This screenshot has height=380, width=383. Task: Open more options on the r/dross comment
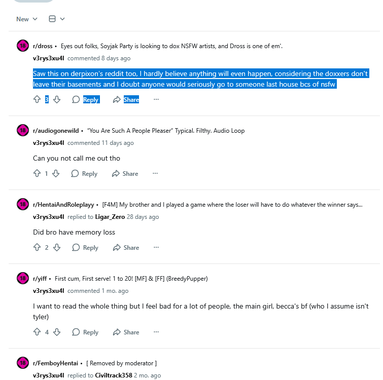point(156,100)
